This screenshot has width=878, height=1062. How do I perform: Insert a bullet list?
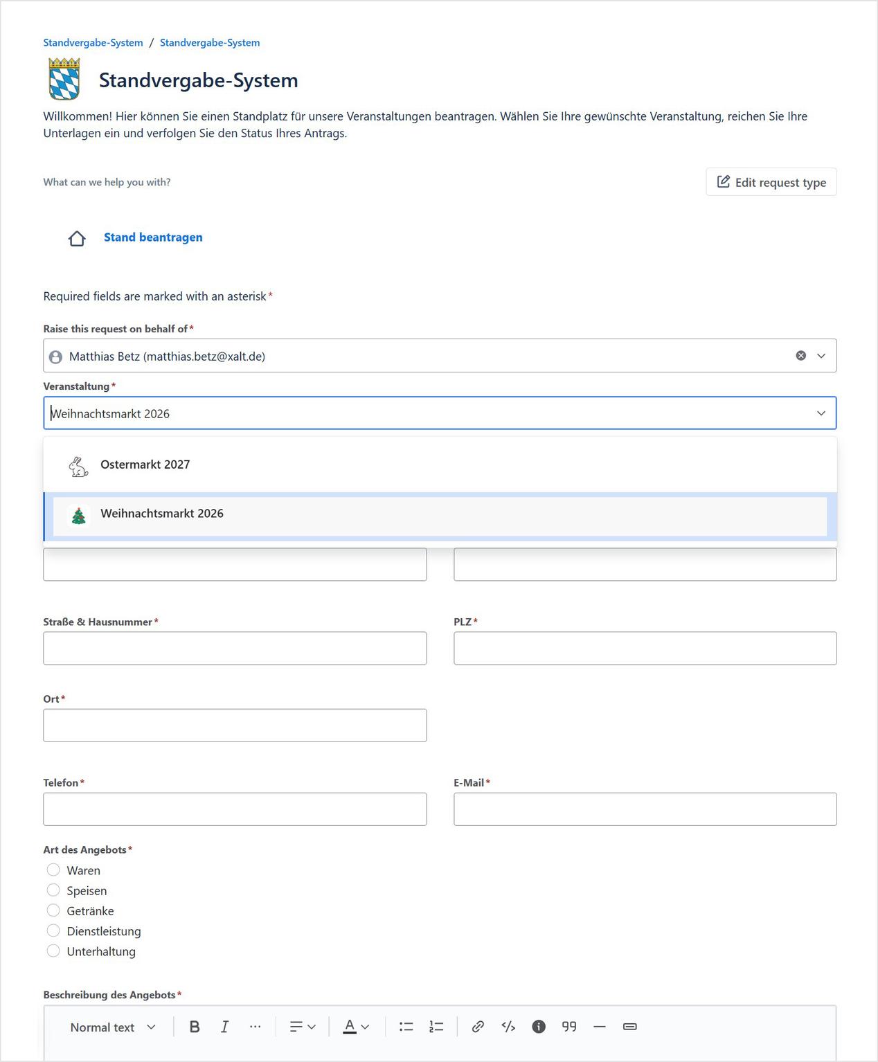406,1027
